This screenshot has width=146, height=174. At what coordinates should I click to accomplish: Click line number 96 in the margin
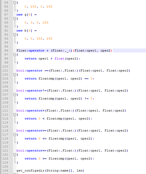6,50
